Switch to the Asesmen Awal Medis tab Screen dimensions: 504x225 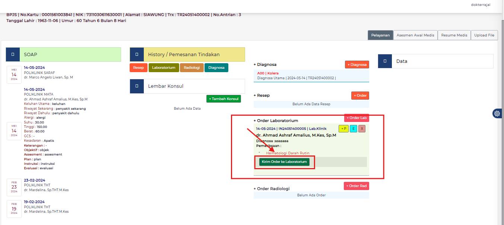coord(415,35)
